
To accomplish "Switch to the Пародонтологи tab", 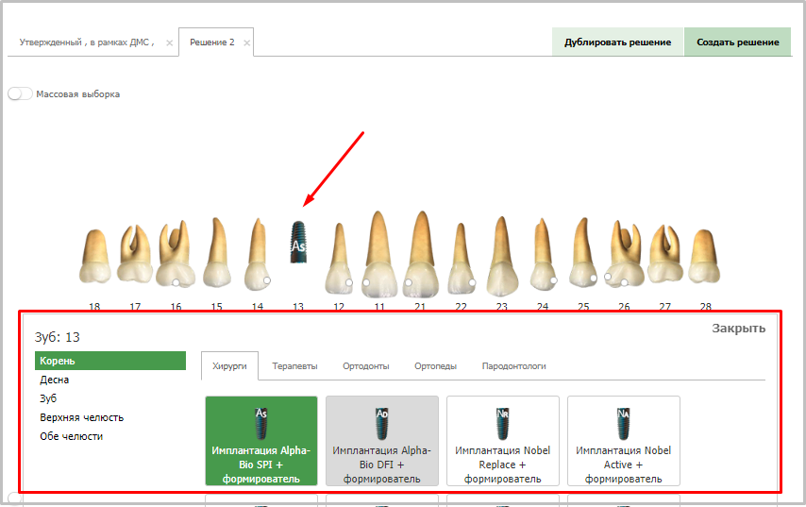I will click(x=514, y=366).
